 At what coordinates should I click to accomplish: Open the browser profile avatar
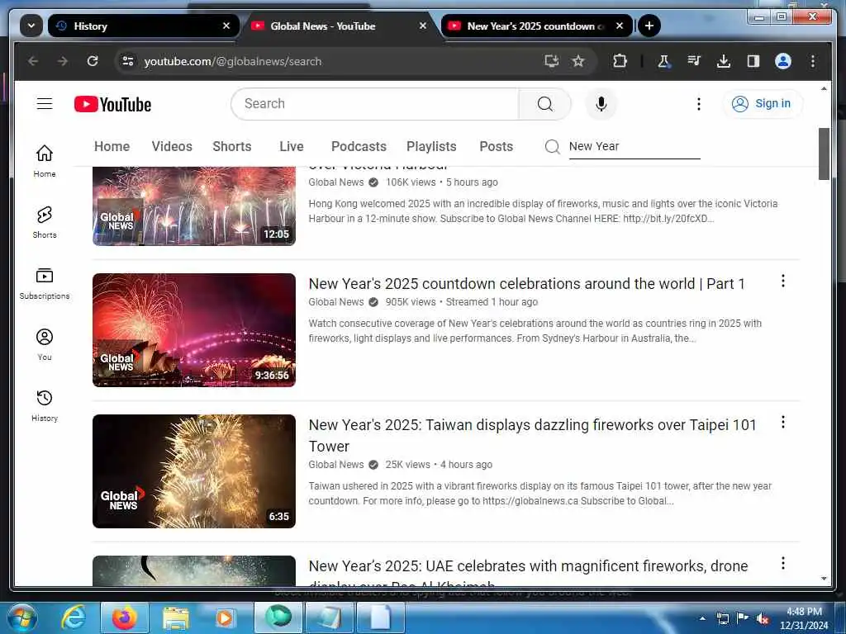pyautogui.click(x=783, y=61)
